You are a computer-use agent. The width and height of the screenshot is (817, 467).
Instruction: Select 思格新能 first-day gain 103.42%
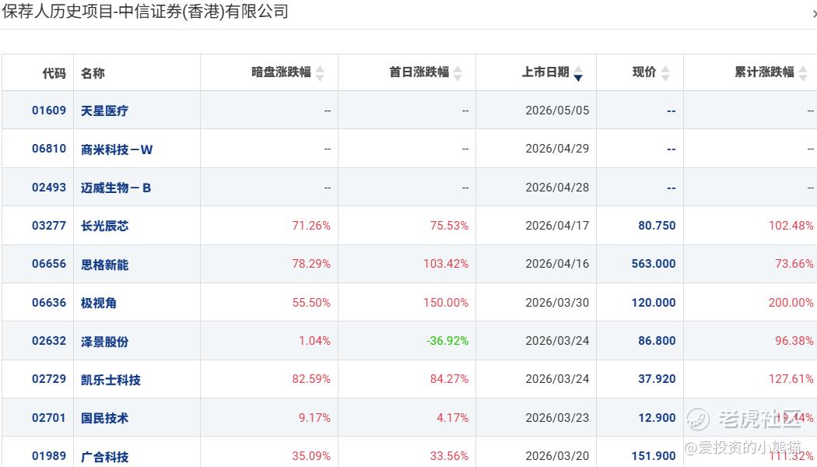pos(446,264)
